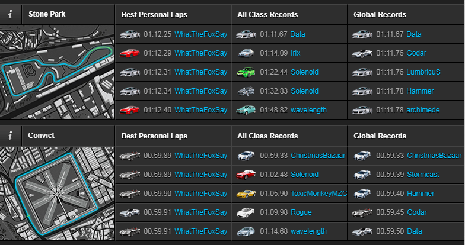Viewport: 465px width, 245px height.
Task: Open Irix's player profile link
Action: (x=295, y=53)
